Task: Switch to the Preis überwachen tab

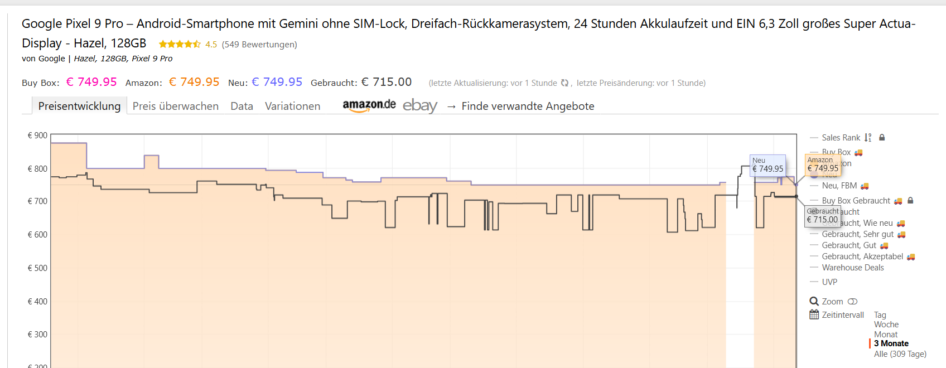Action: [x=176, y=106]
